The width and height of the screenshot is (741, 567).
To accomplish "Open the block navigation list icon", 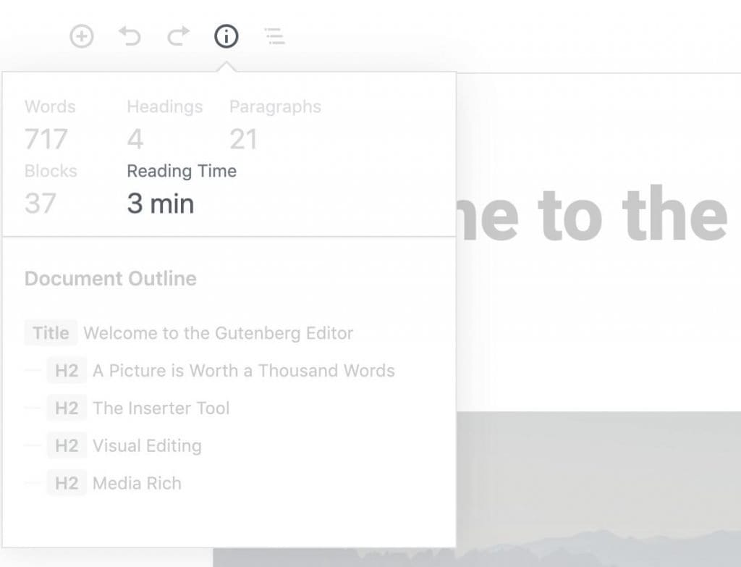I will tap(274, 36).
